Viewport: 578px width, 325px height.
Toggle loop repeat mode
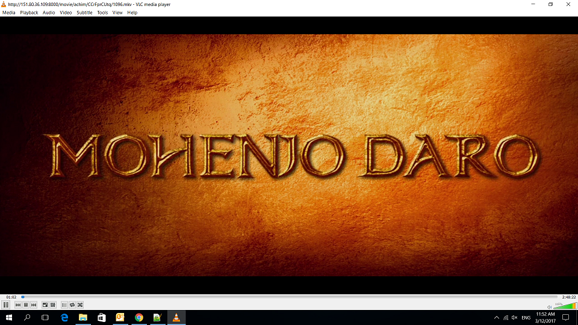click(x=72, y=305)
